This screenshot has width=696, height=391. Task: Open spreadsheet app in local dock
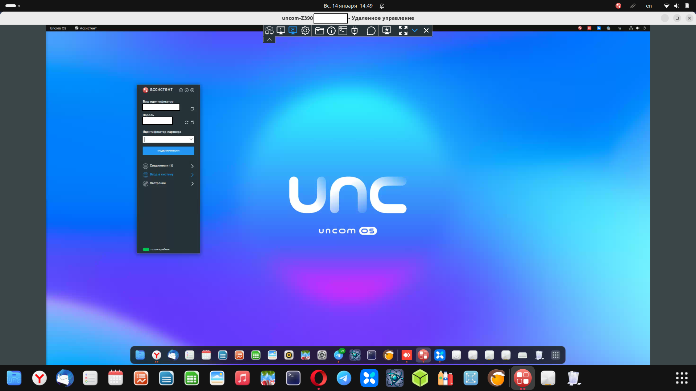point(191,378)
